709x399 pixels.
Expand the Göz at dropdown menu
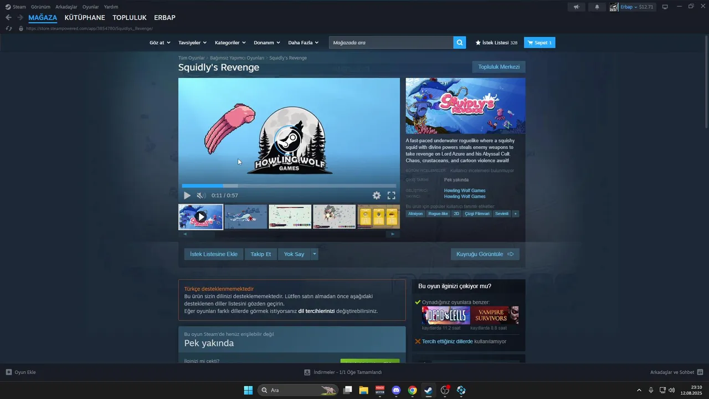click(x=160, y=43)
